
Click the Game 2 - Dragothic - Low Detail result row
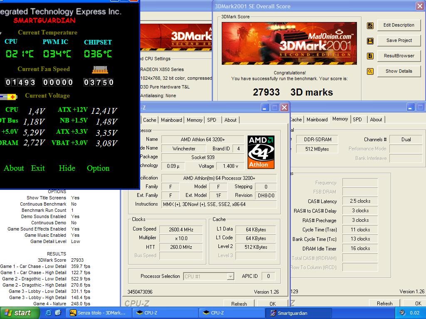46,279
